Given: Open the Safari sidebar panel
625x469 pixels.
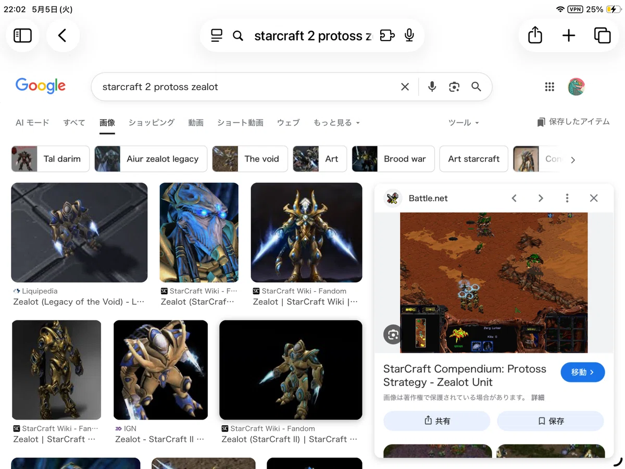Looking at the screenshot, I should click(x=22, y=35).
